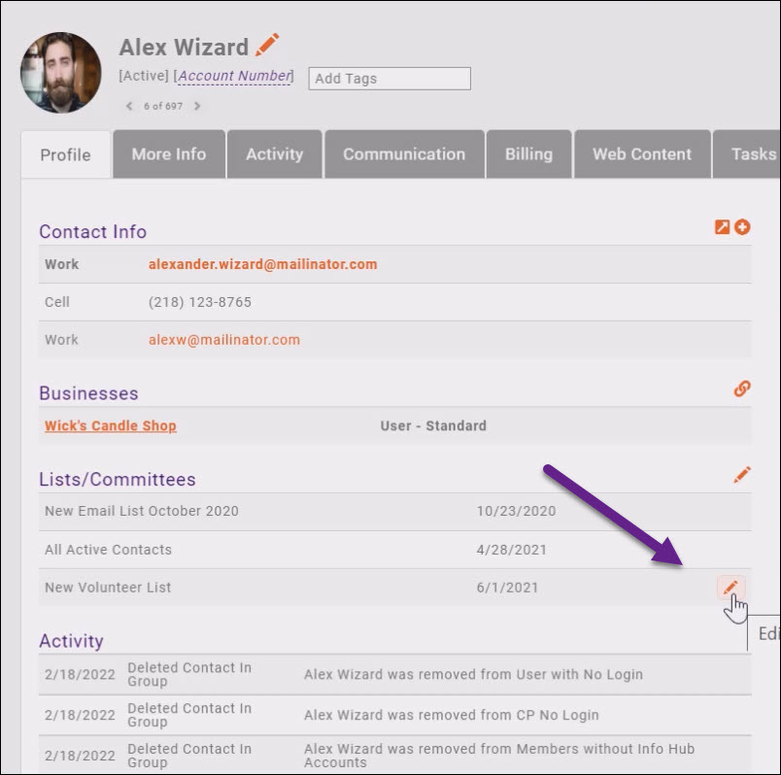Click the expand icon in Contact Info header
The width and height of the screenshot is (781, 775).
(722, 227)
